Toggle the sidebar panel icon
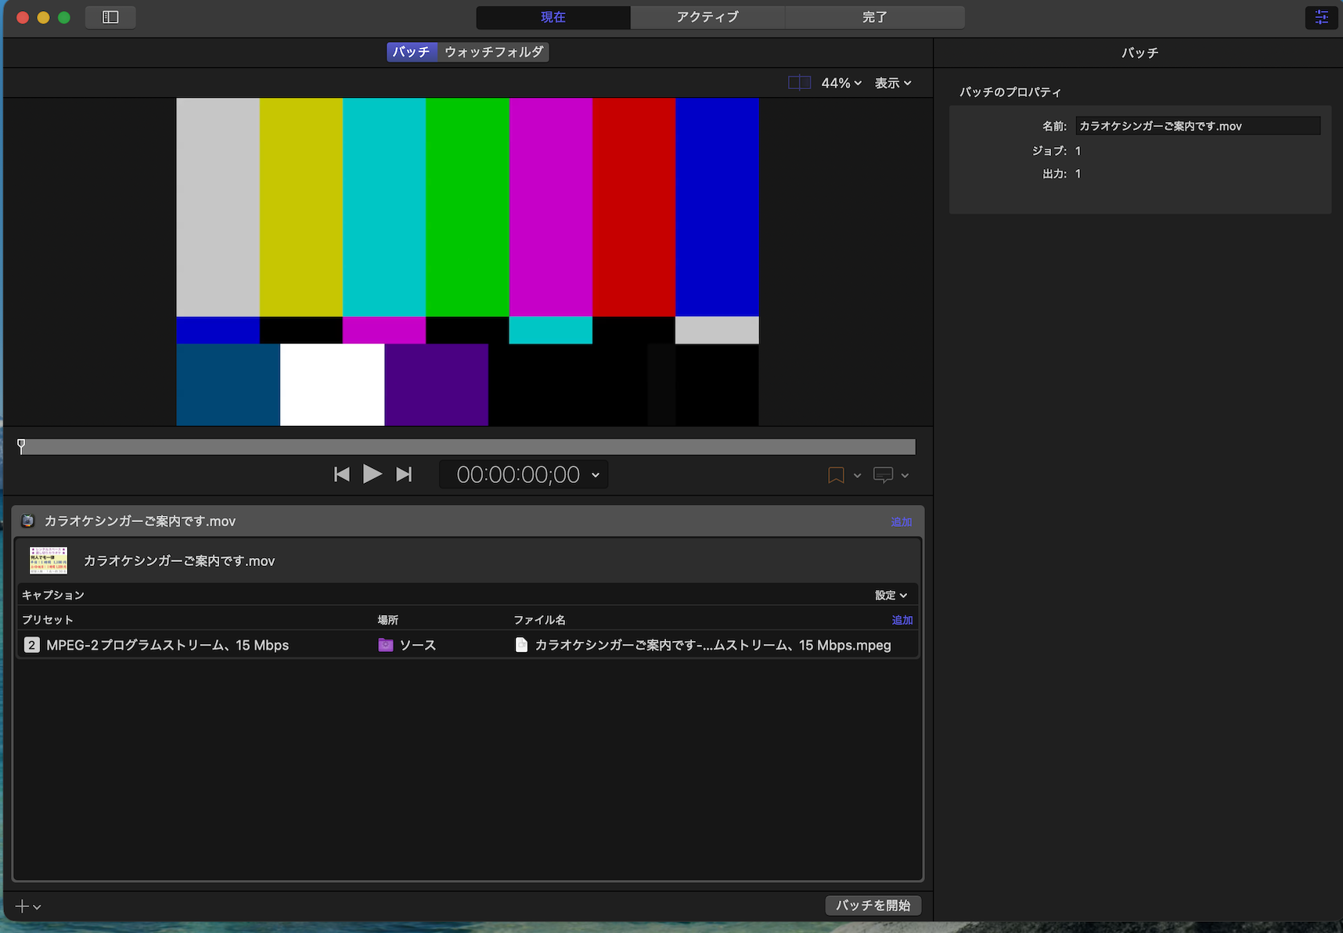The width and height of the screenshot is (1343, 933). pyautogui.click(x=110, y=17)
